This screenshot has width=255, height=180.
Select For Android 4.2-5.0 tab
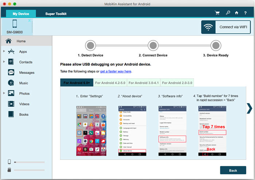(x=110, y=83)
